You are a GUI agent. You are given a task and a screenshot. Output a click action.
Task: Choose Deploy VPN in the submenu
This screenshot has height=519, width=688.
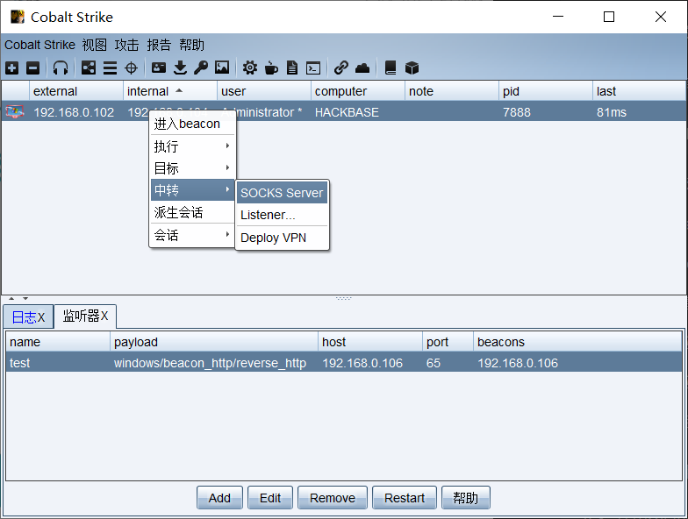point(273,238)
